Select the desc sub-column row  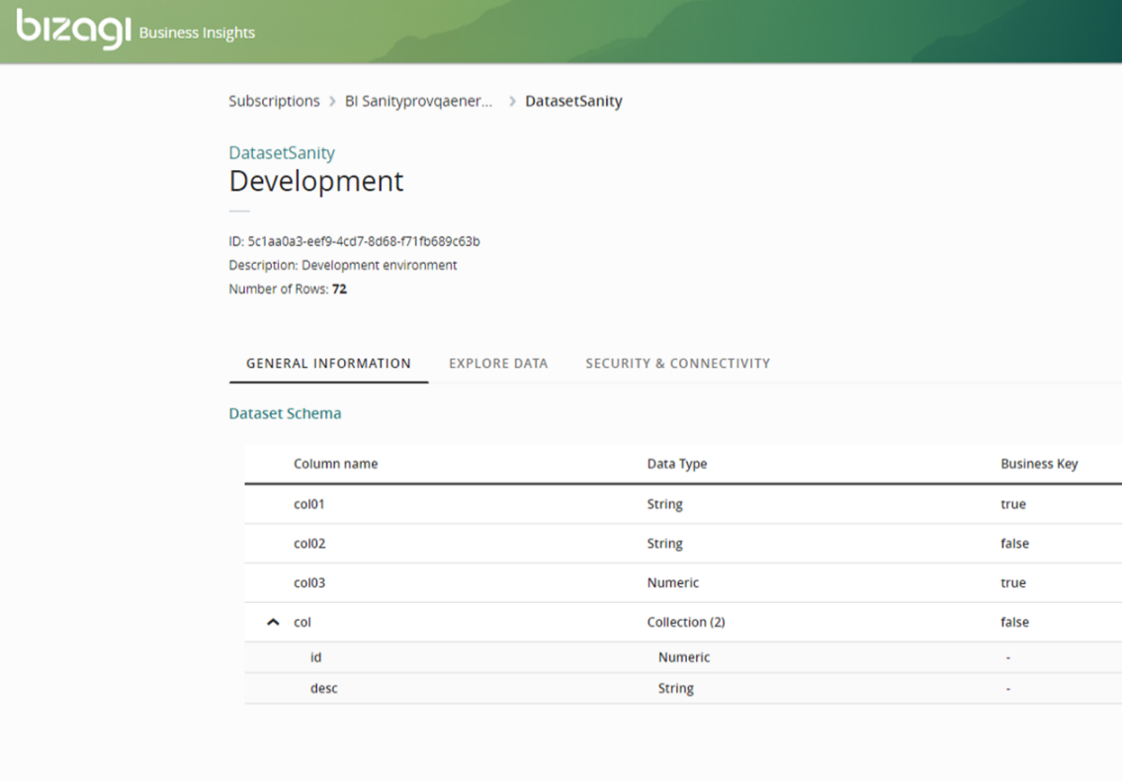pyautogui.click(x=683, y=688)
